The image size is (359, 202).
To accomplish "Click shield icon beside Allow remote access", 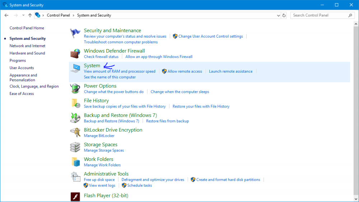I will click(x=164, y=71).
